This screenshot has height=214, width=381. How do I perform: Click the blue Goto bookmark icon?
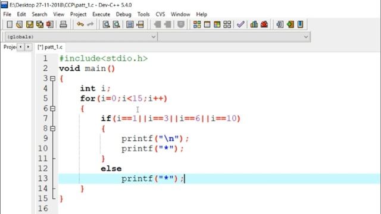300,24
